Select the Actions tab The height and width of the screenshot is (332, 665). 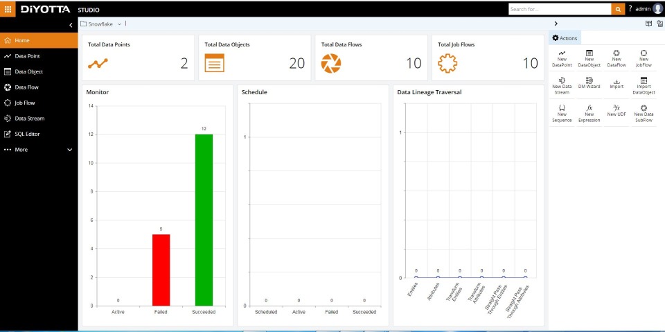565,38
